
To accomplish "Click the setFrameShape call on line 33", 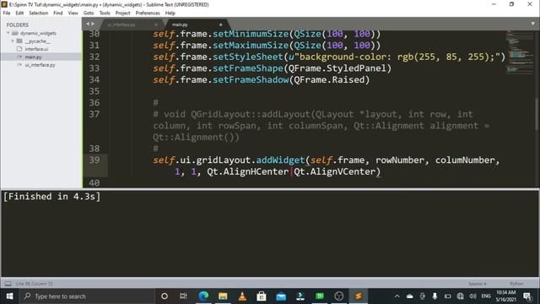I will 247,68.
